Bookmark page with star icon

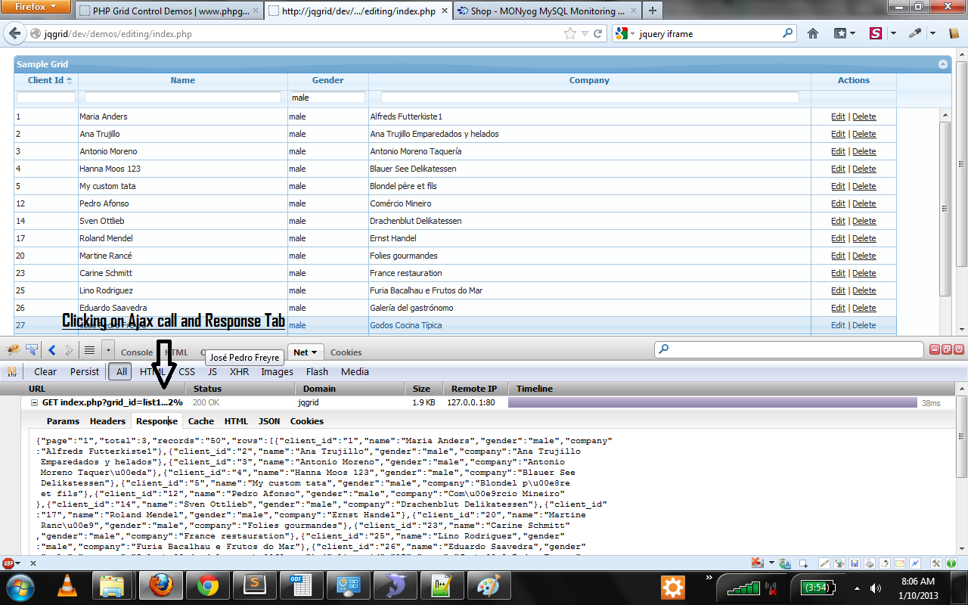point(570,33)
